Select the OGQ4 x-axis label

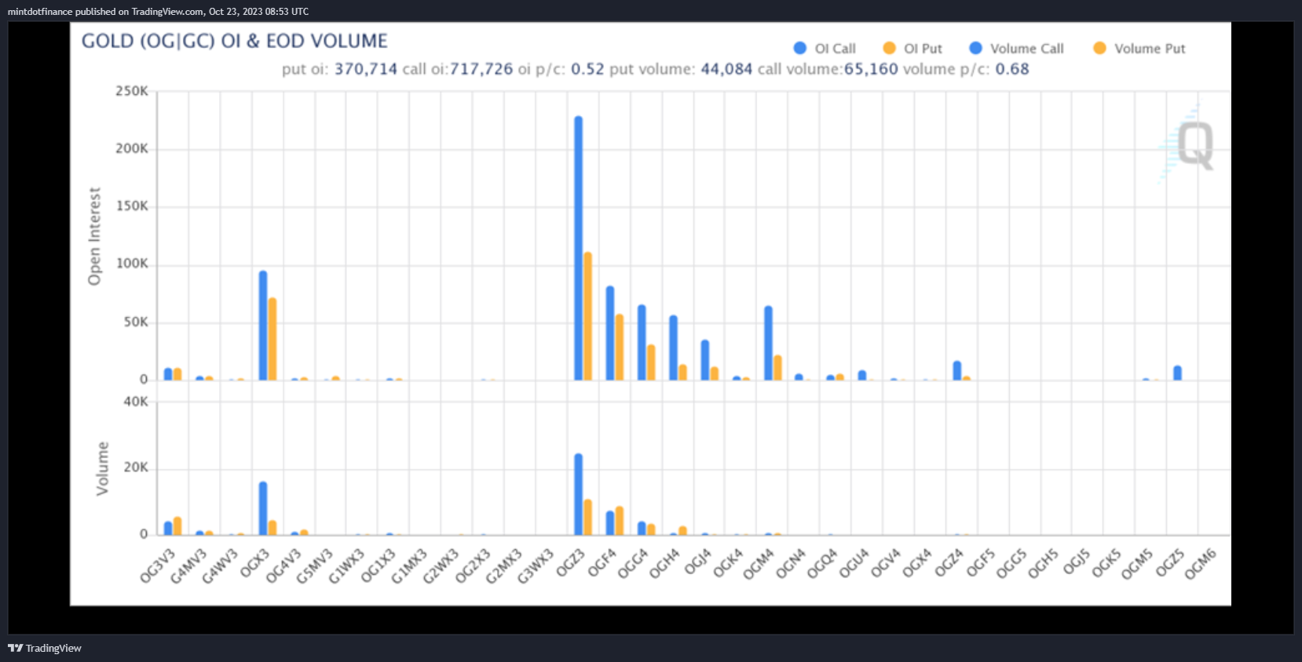point(822,565)
